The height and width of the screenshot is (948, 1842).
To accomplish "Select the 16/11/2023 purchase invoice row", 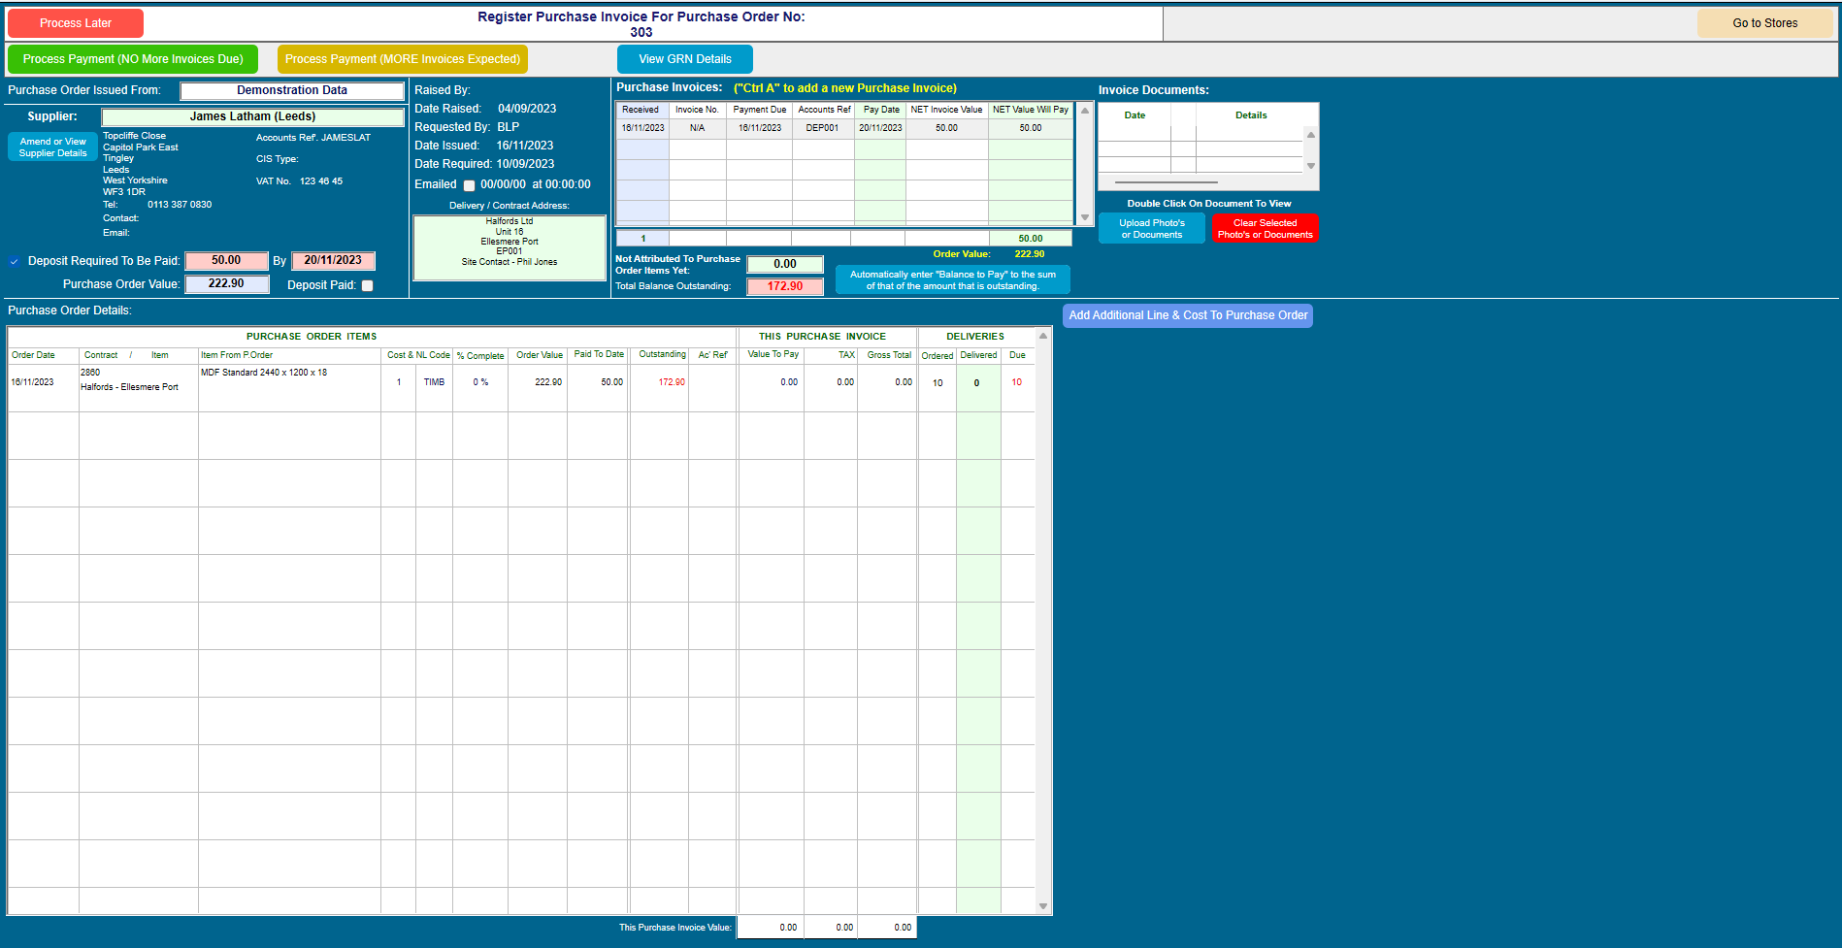I will click(845, 128).
